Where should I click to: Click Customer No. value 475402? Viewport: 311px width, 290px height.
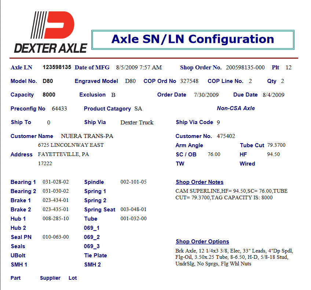[x=226, y=136]
